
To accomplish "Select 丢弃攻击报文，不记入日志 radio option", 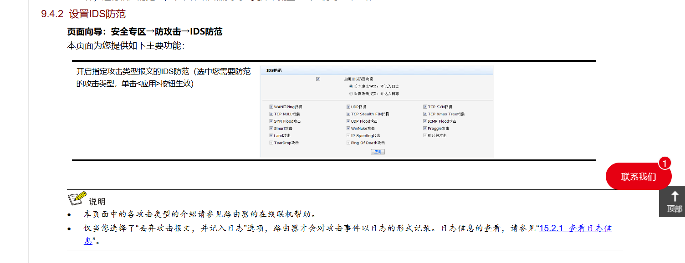I will (x=351, y=86).
